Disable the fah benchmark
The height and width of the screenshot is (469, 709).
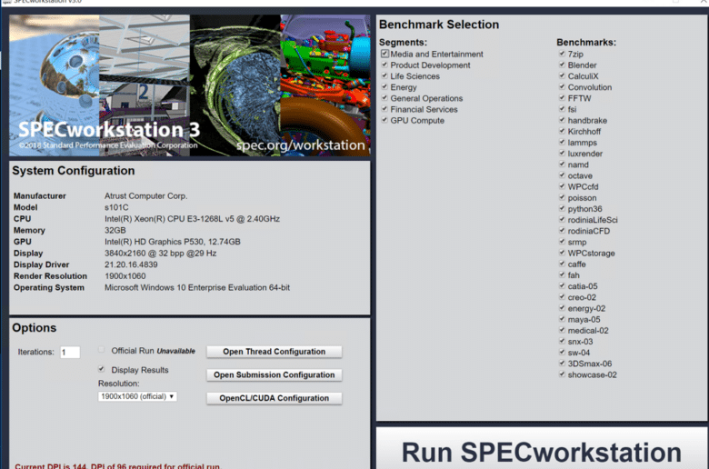(x=562, y=274)
